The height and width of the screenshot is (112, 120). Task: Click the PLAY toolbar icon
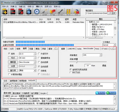click(x=37, y=12)
